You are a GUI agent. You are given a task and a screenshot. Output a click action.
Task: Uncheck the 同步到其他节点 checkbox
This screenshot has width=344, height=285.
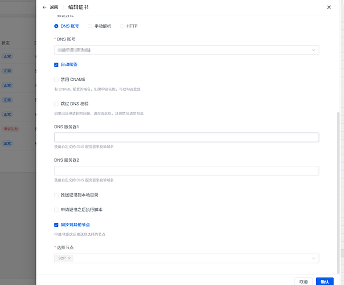[x=56, y=225]
